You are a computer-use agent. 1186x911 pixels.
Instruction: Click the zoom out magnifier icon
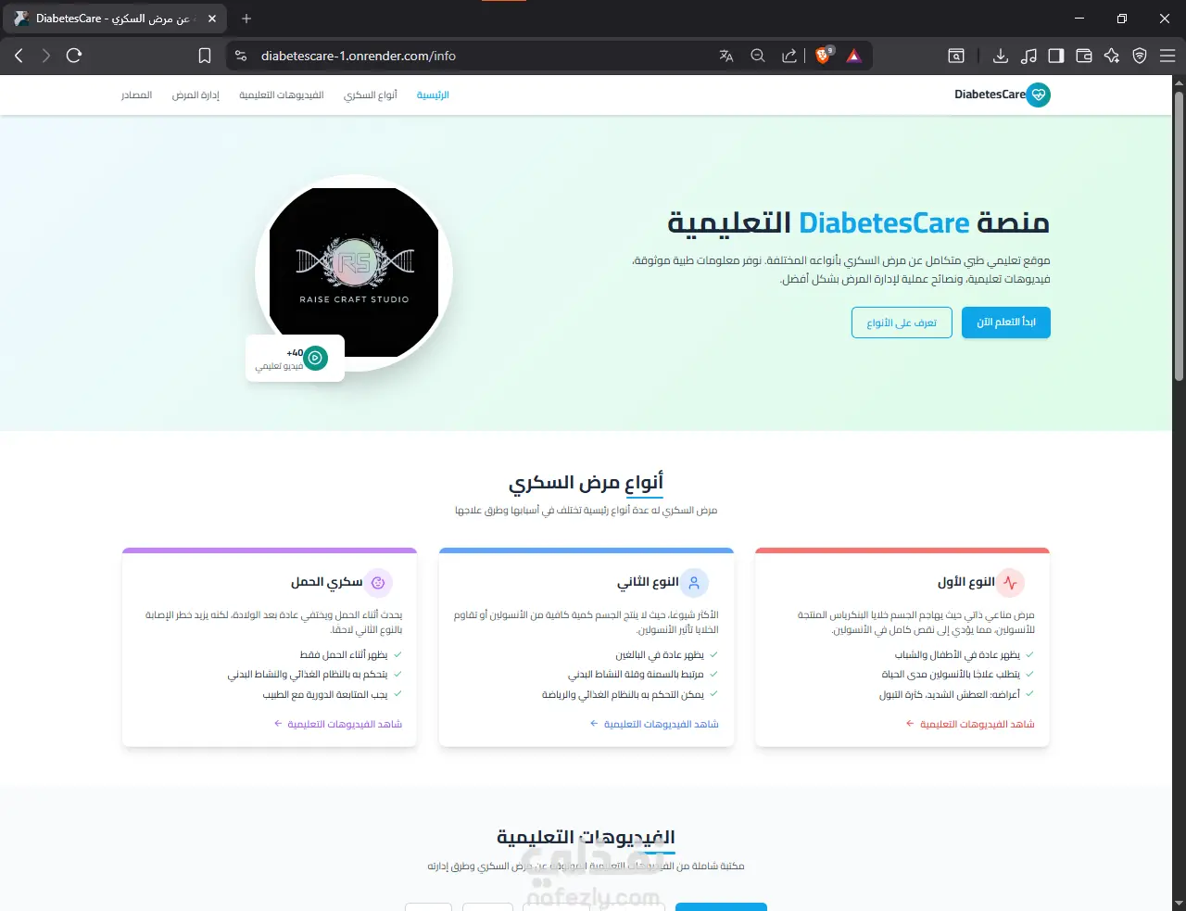pyautogui.click(x=758, y=56)
